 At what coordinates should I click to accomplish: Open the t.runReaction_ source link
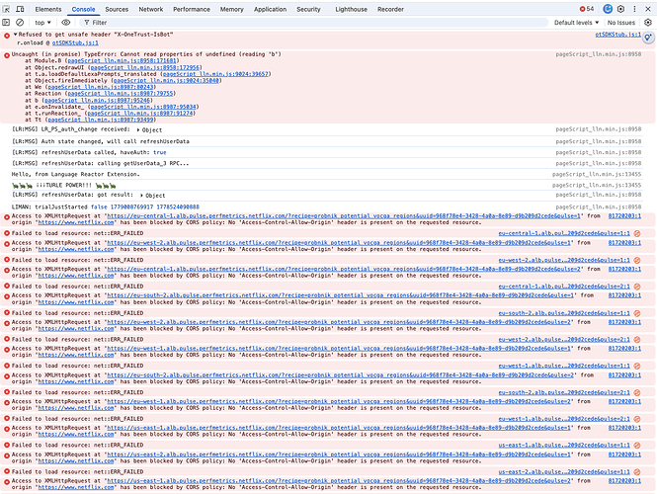[x=140, y=114]
